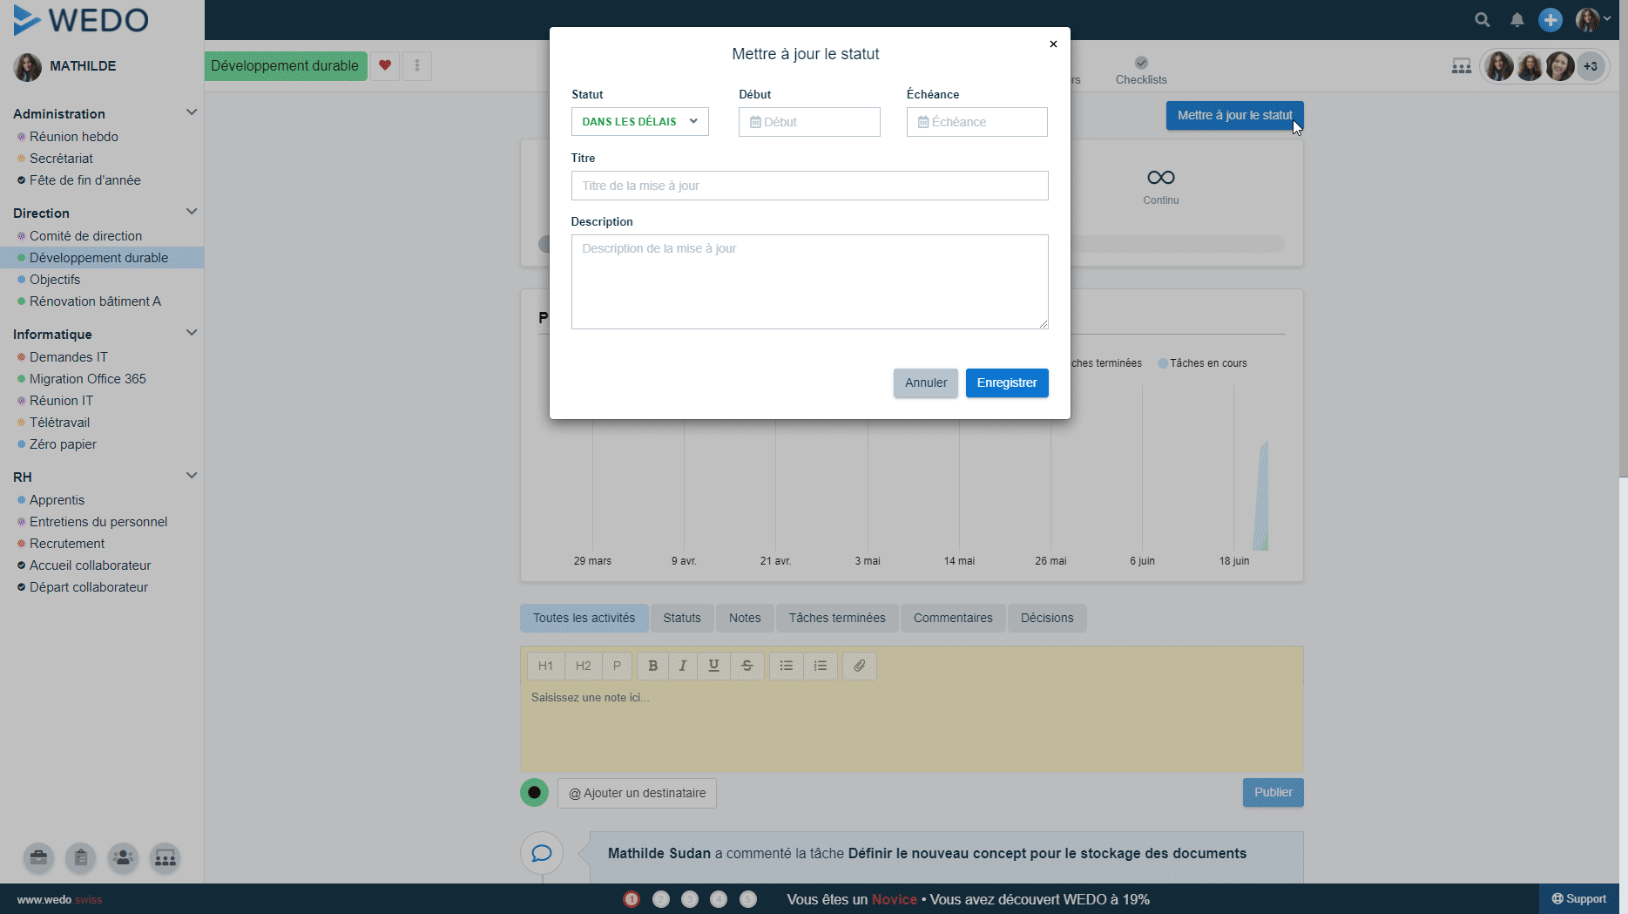Click the search magnifier icon in top bar
Screen dimensions: 1628x914
(x=1482, y=20)
